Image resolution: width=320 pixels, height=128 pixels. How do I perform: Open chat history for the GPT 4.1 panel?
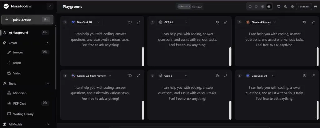217,22
